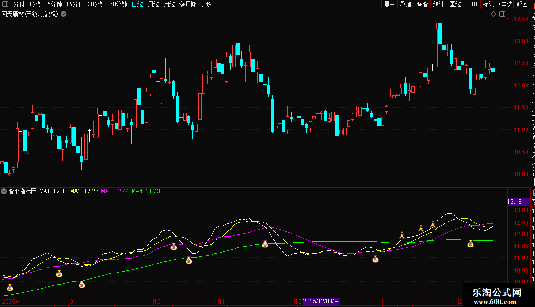Click the MA3: 12.44 value
Screen dimensions: 535x307
click(115, 191)
